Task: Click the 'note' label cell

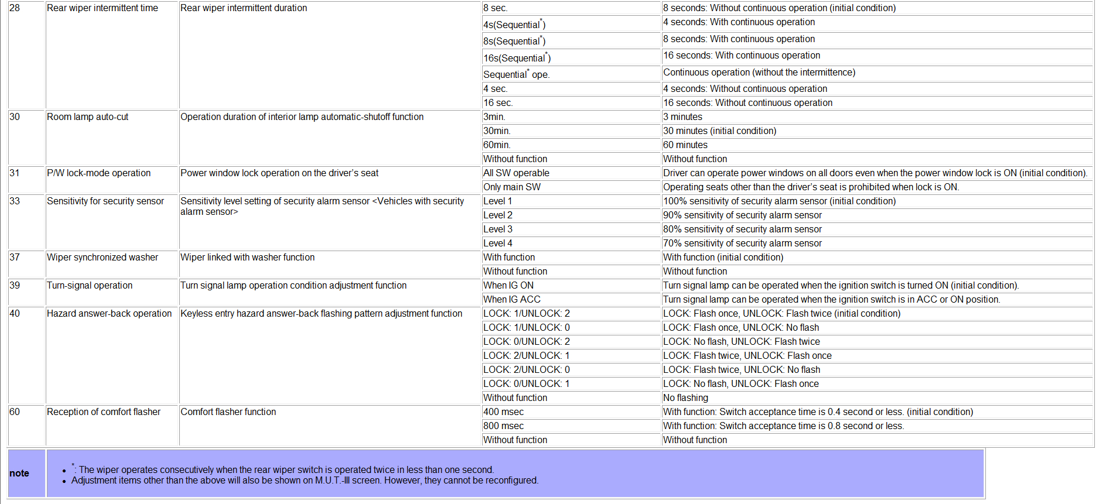Action: tap(26, 474)
